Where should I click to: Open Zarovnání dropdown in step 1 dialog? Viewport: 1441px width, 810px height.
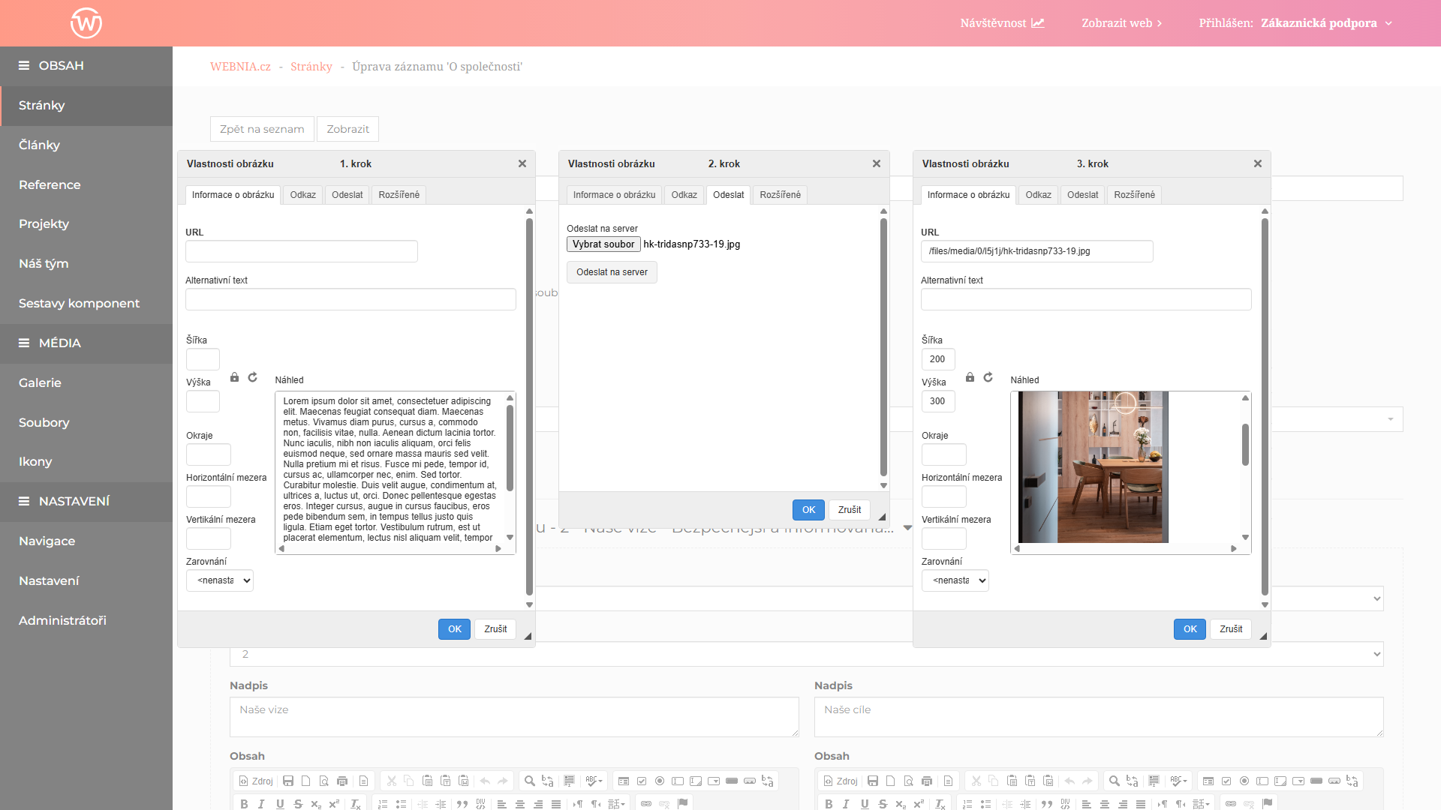pos(220,580)
